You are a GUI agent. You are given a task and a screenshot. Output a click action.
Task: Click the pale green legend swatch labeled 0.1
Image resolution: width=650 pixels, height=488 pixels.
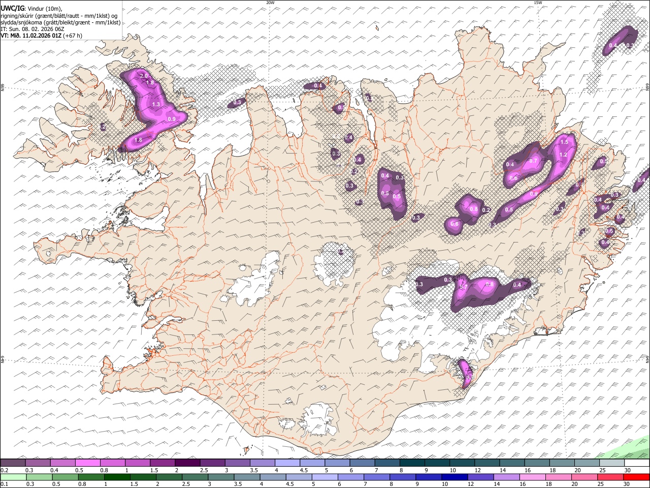coord(13,477)
